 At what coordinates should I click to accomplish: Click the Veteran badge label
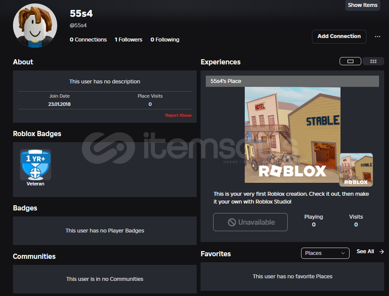[36, 184]
